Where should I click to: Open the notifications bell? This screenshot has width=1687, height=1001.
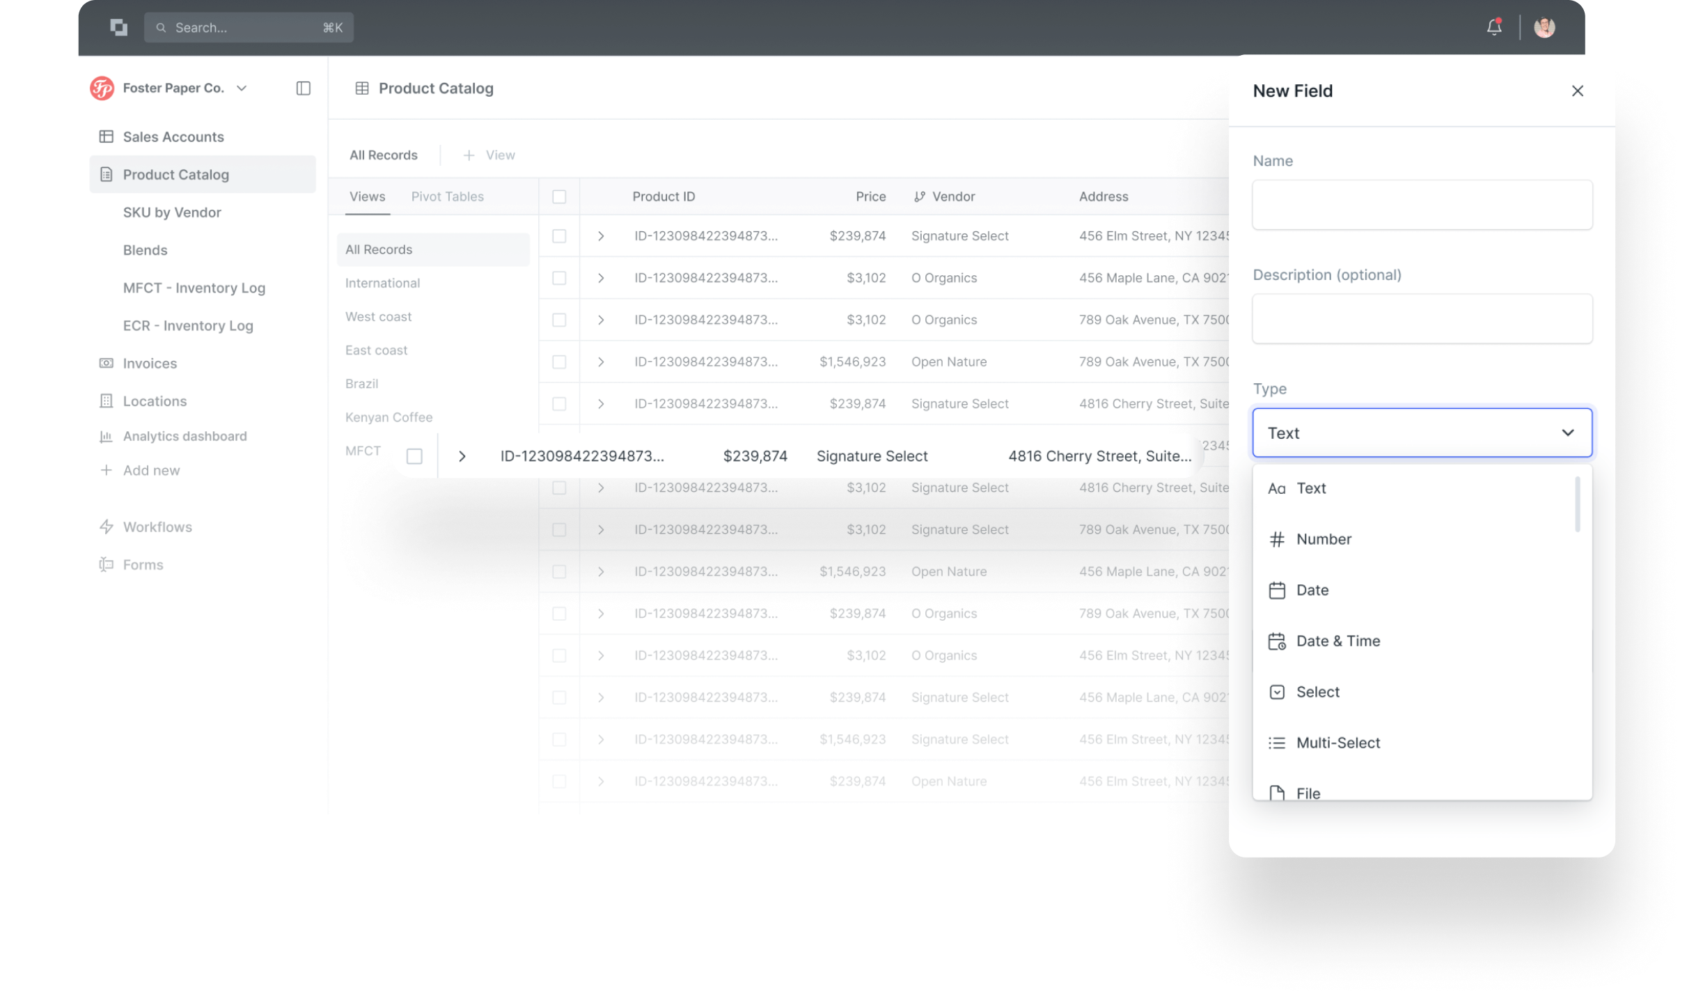pyautogui.click(x=1494, y=27)
